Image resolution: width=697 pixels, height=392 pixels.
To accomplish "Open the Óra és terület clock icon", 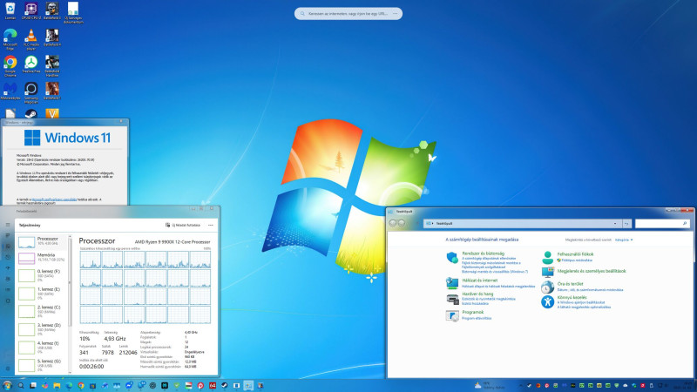I will (x=548, y=287).
